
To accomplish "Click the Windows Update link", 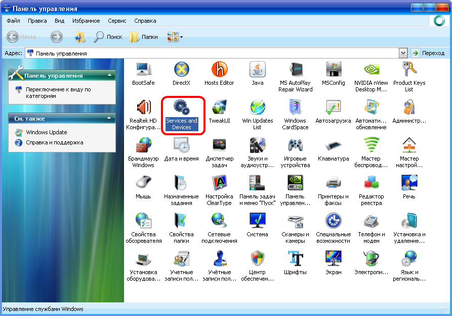I will coord(47,132).
